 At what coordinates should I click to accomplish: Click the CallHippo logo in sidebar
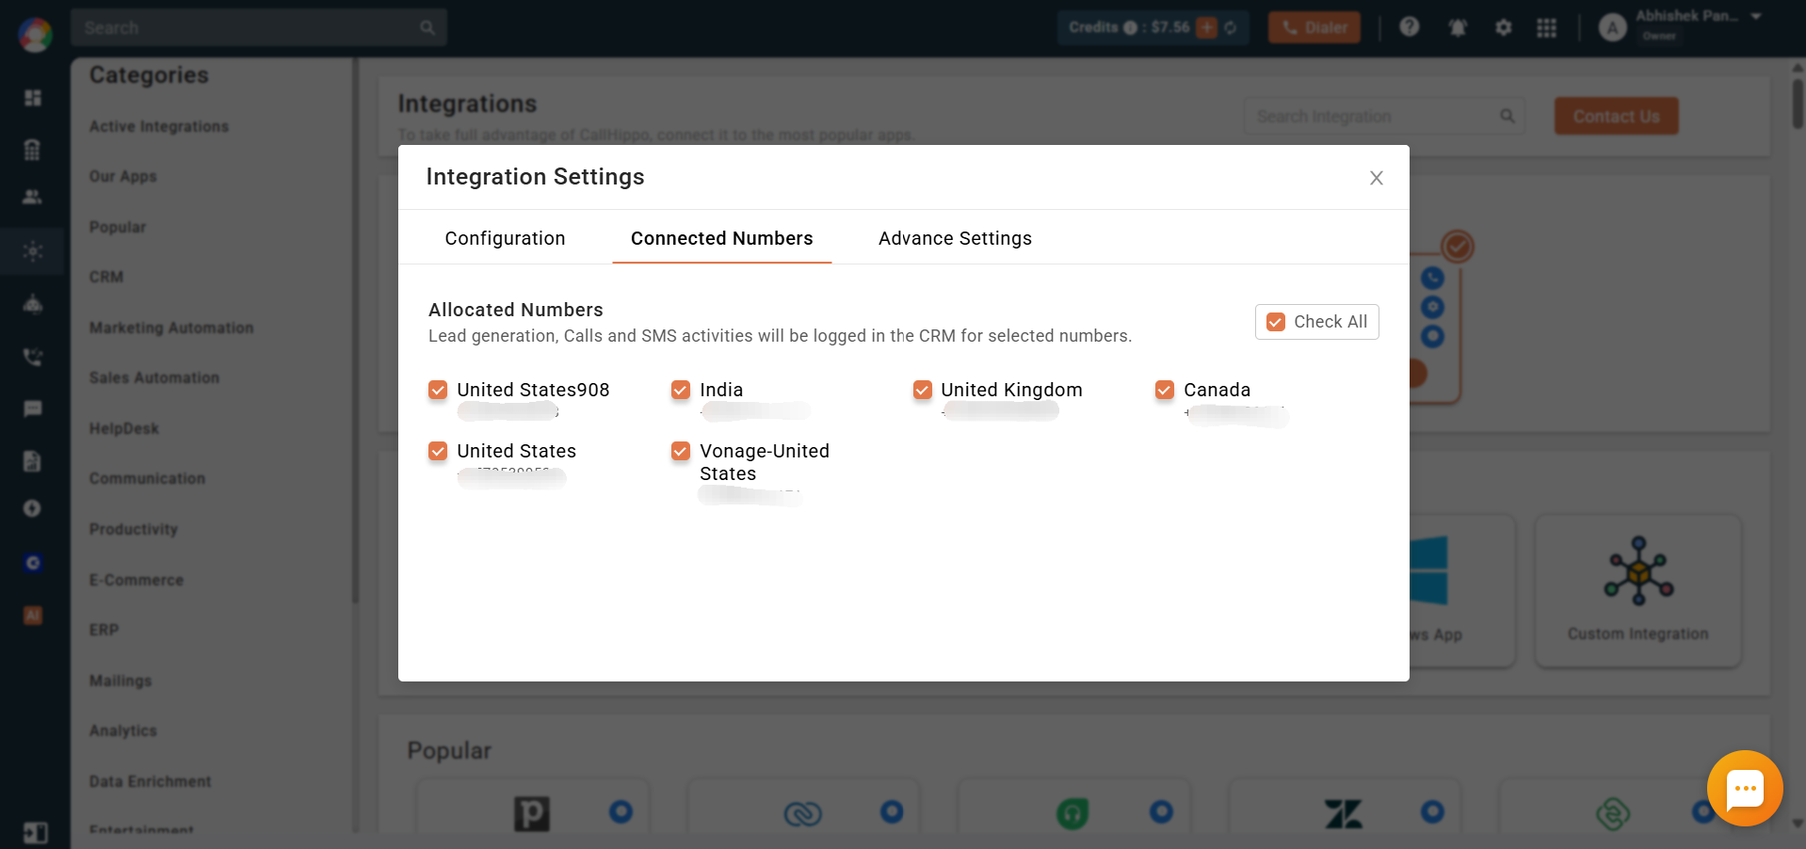(35, 35)
